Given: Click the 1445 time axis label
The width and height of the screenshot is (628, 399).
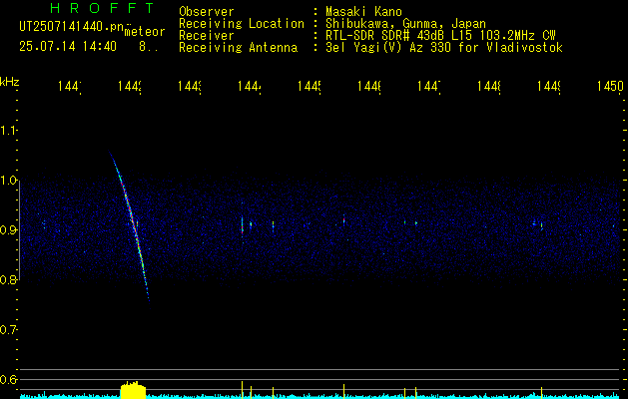Looking at the screenshot, I should [310, 87].
